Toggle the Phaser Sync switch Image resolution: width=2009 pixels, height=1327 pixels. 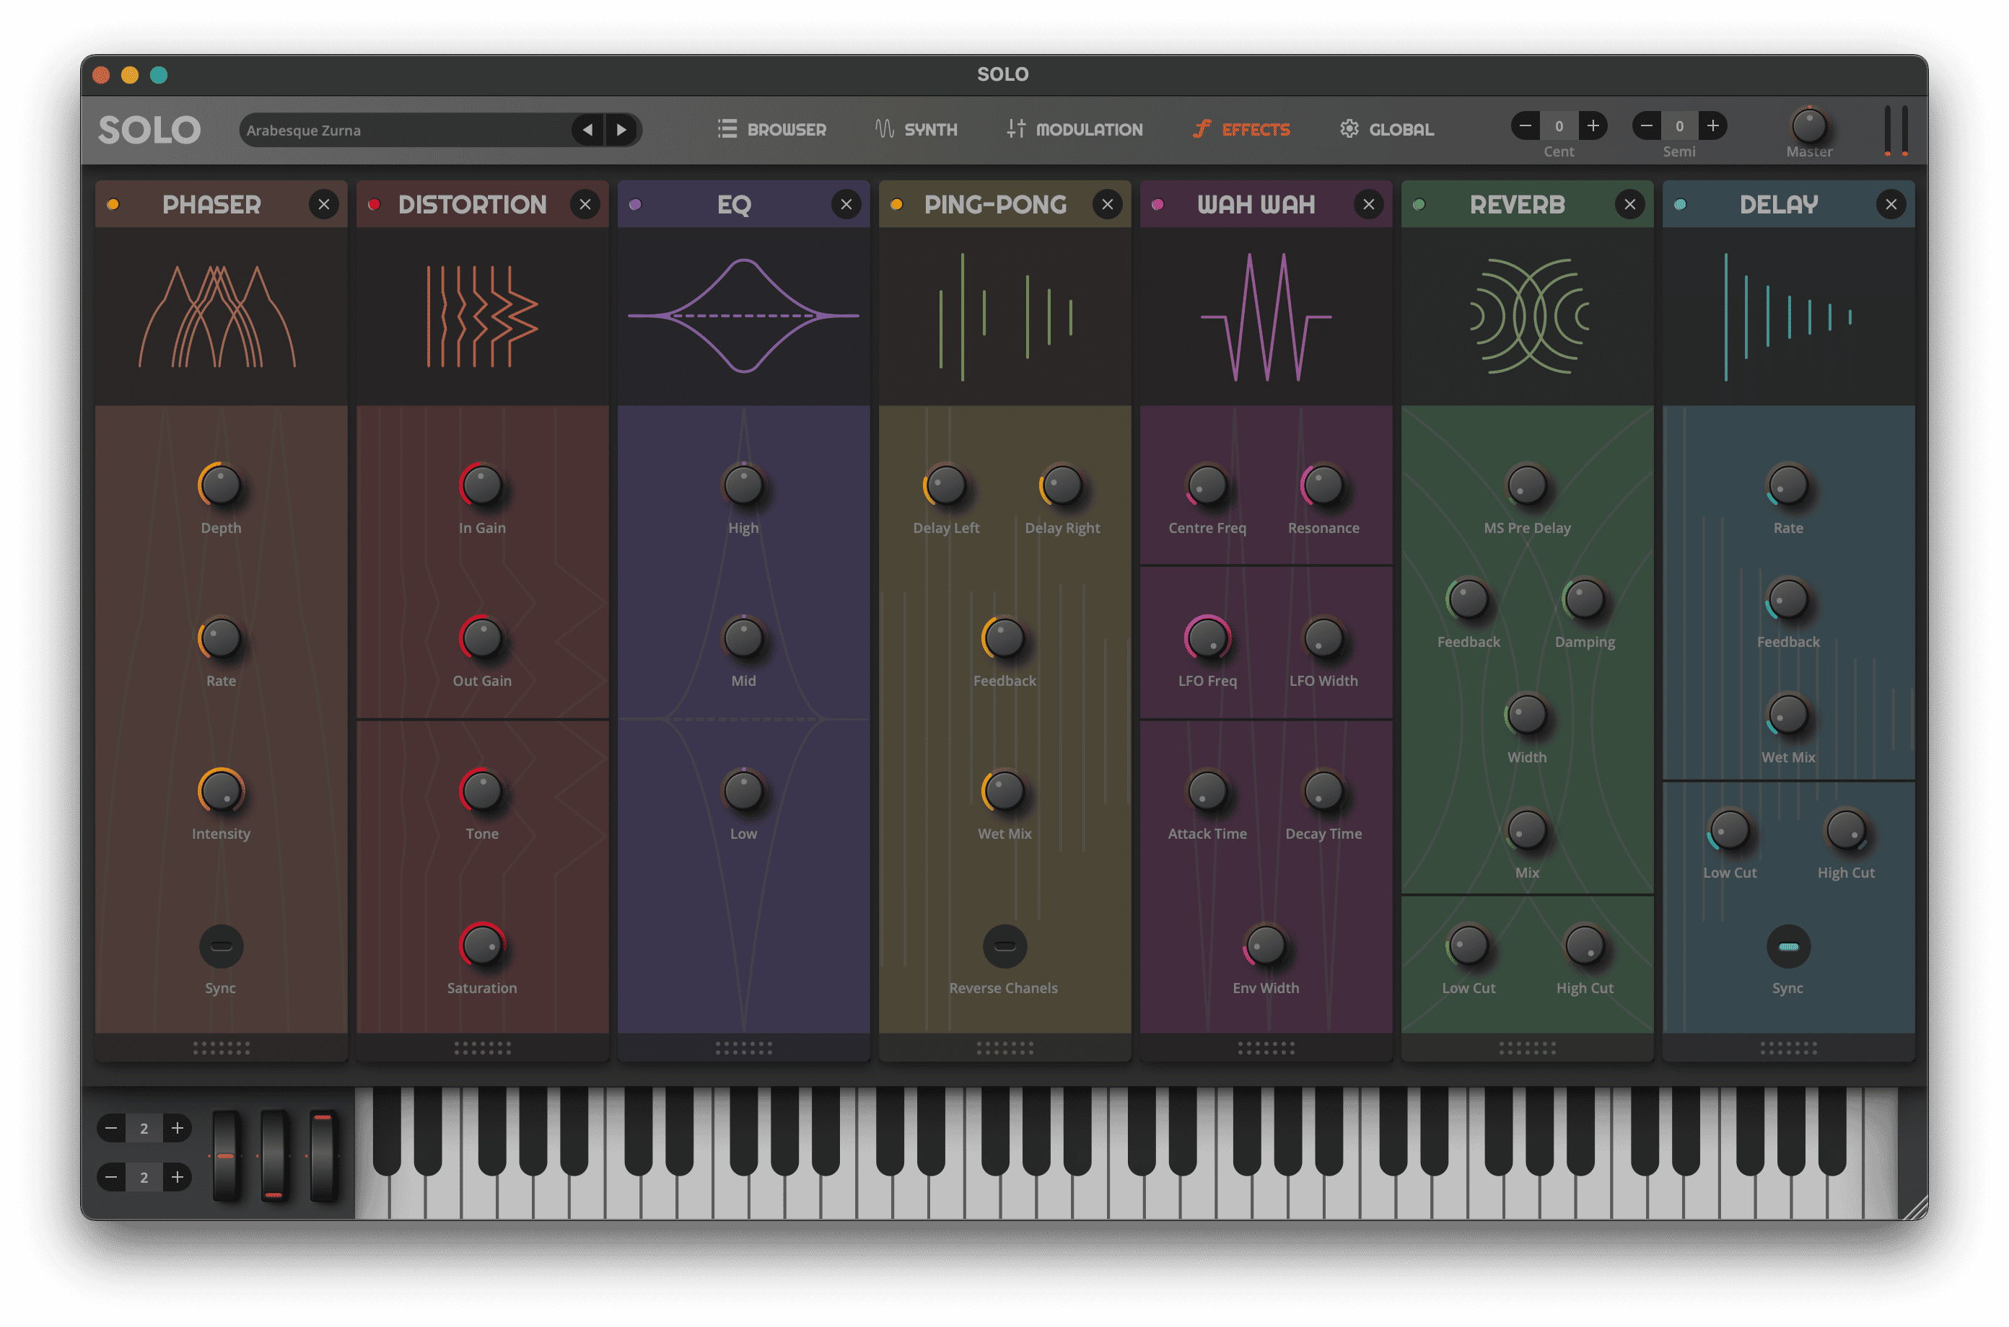pos(221,946)
